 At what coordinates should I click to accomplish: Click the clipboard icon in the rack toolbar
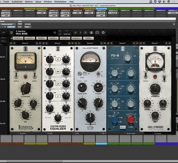click(x=92, y=33)
